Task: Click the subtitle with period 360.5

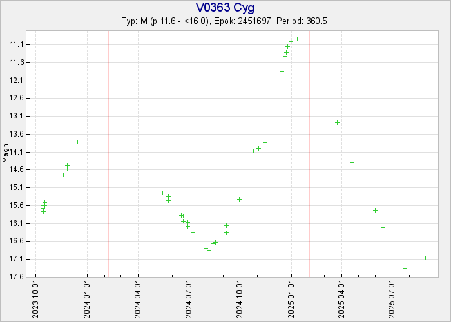Action: (225, 21)
